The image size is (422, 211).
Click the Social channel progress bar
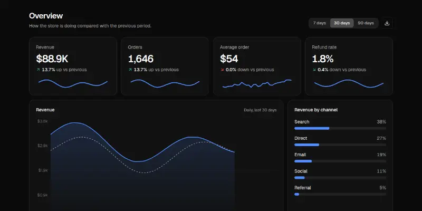[340, 178]
